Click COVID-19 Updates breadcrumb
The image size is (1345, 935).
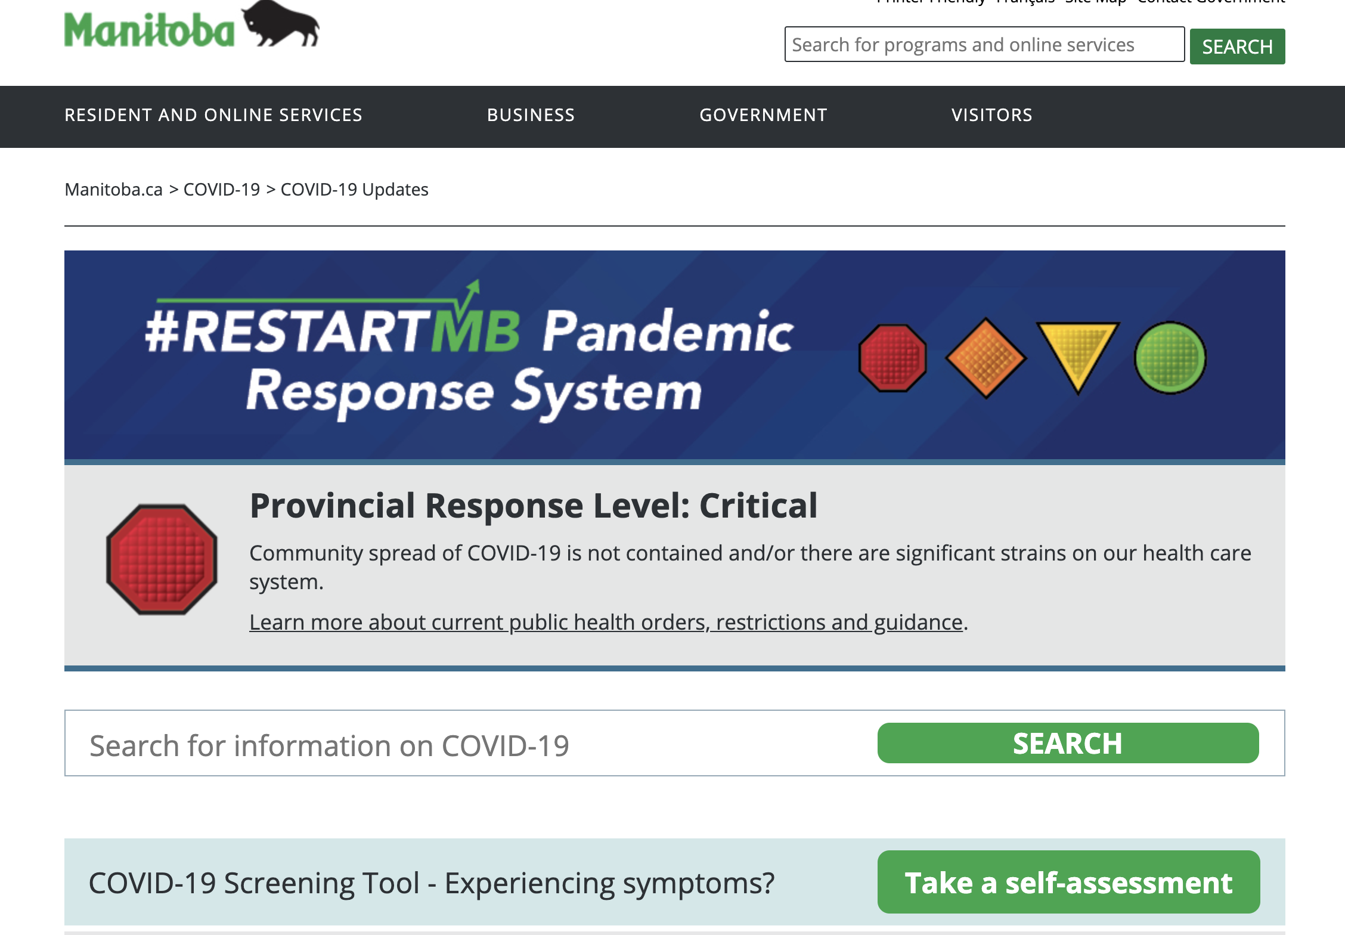click(x=354, y=190)
